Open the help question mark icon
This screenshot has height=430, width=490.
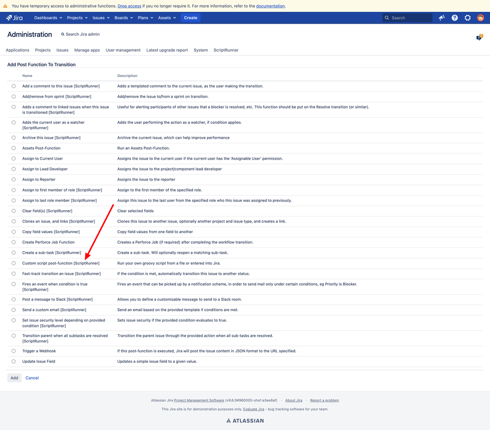tap(455, 18)
